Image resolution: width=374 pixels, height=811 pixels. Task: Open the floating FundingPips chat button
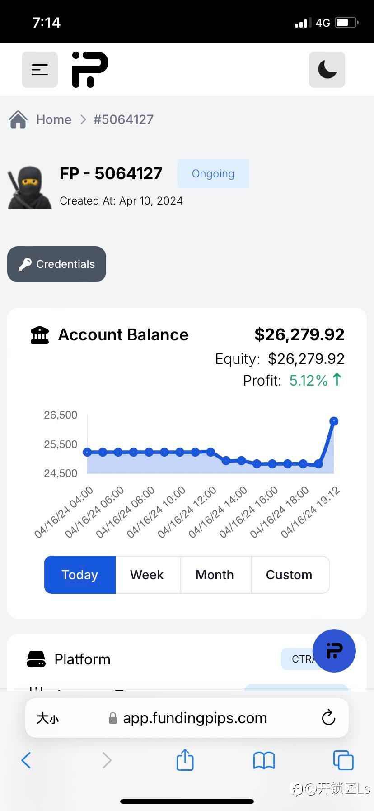tap(334, 651)
